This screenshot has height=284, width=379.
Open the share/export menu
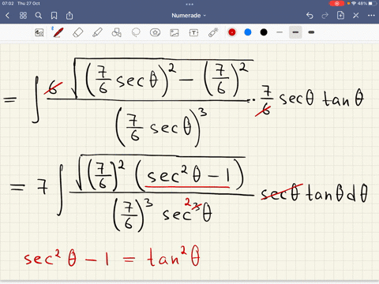point(69,16)
